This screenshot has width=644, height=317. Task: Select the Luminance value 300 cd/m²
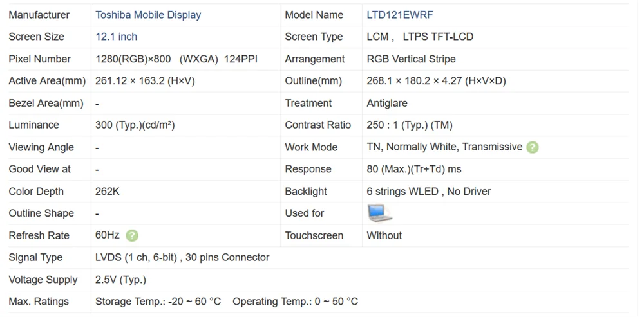135,125
